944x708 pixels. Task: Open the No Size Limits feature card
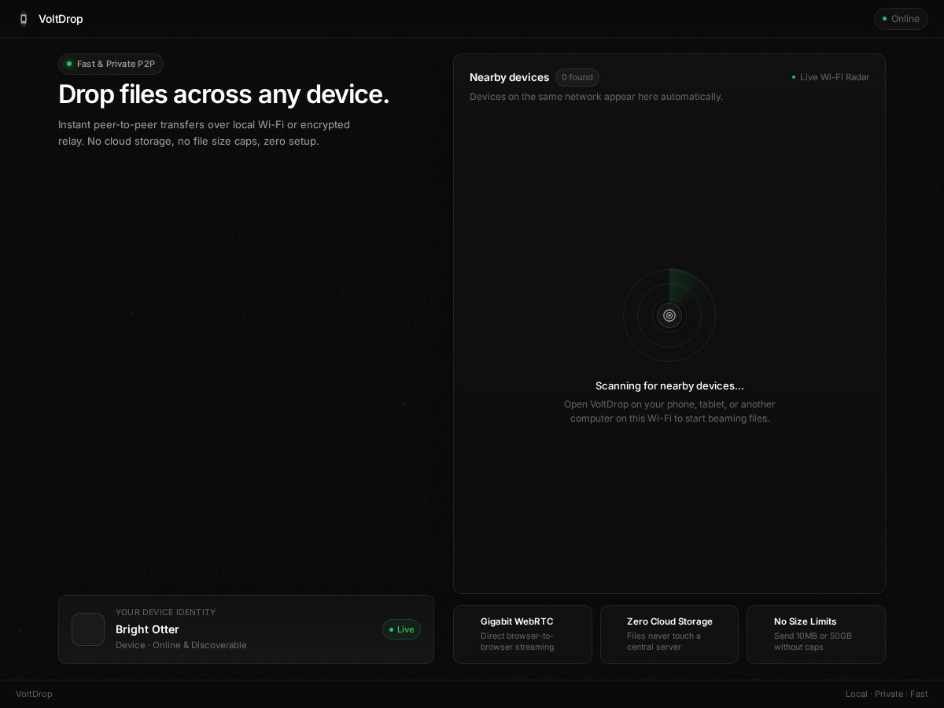(x=816, y=634)
